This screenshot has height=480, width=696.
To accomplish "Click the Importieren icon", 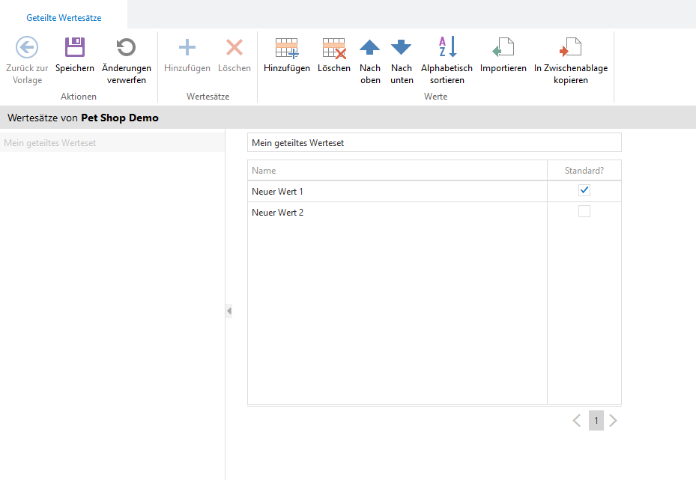I will 503,49.
